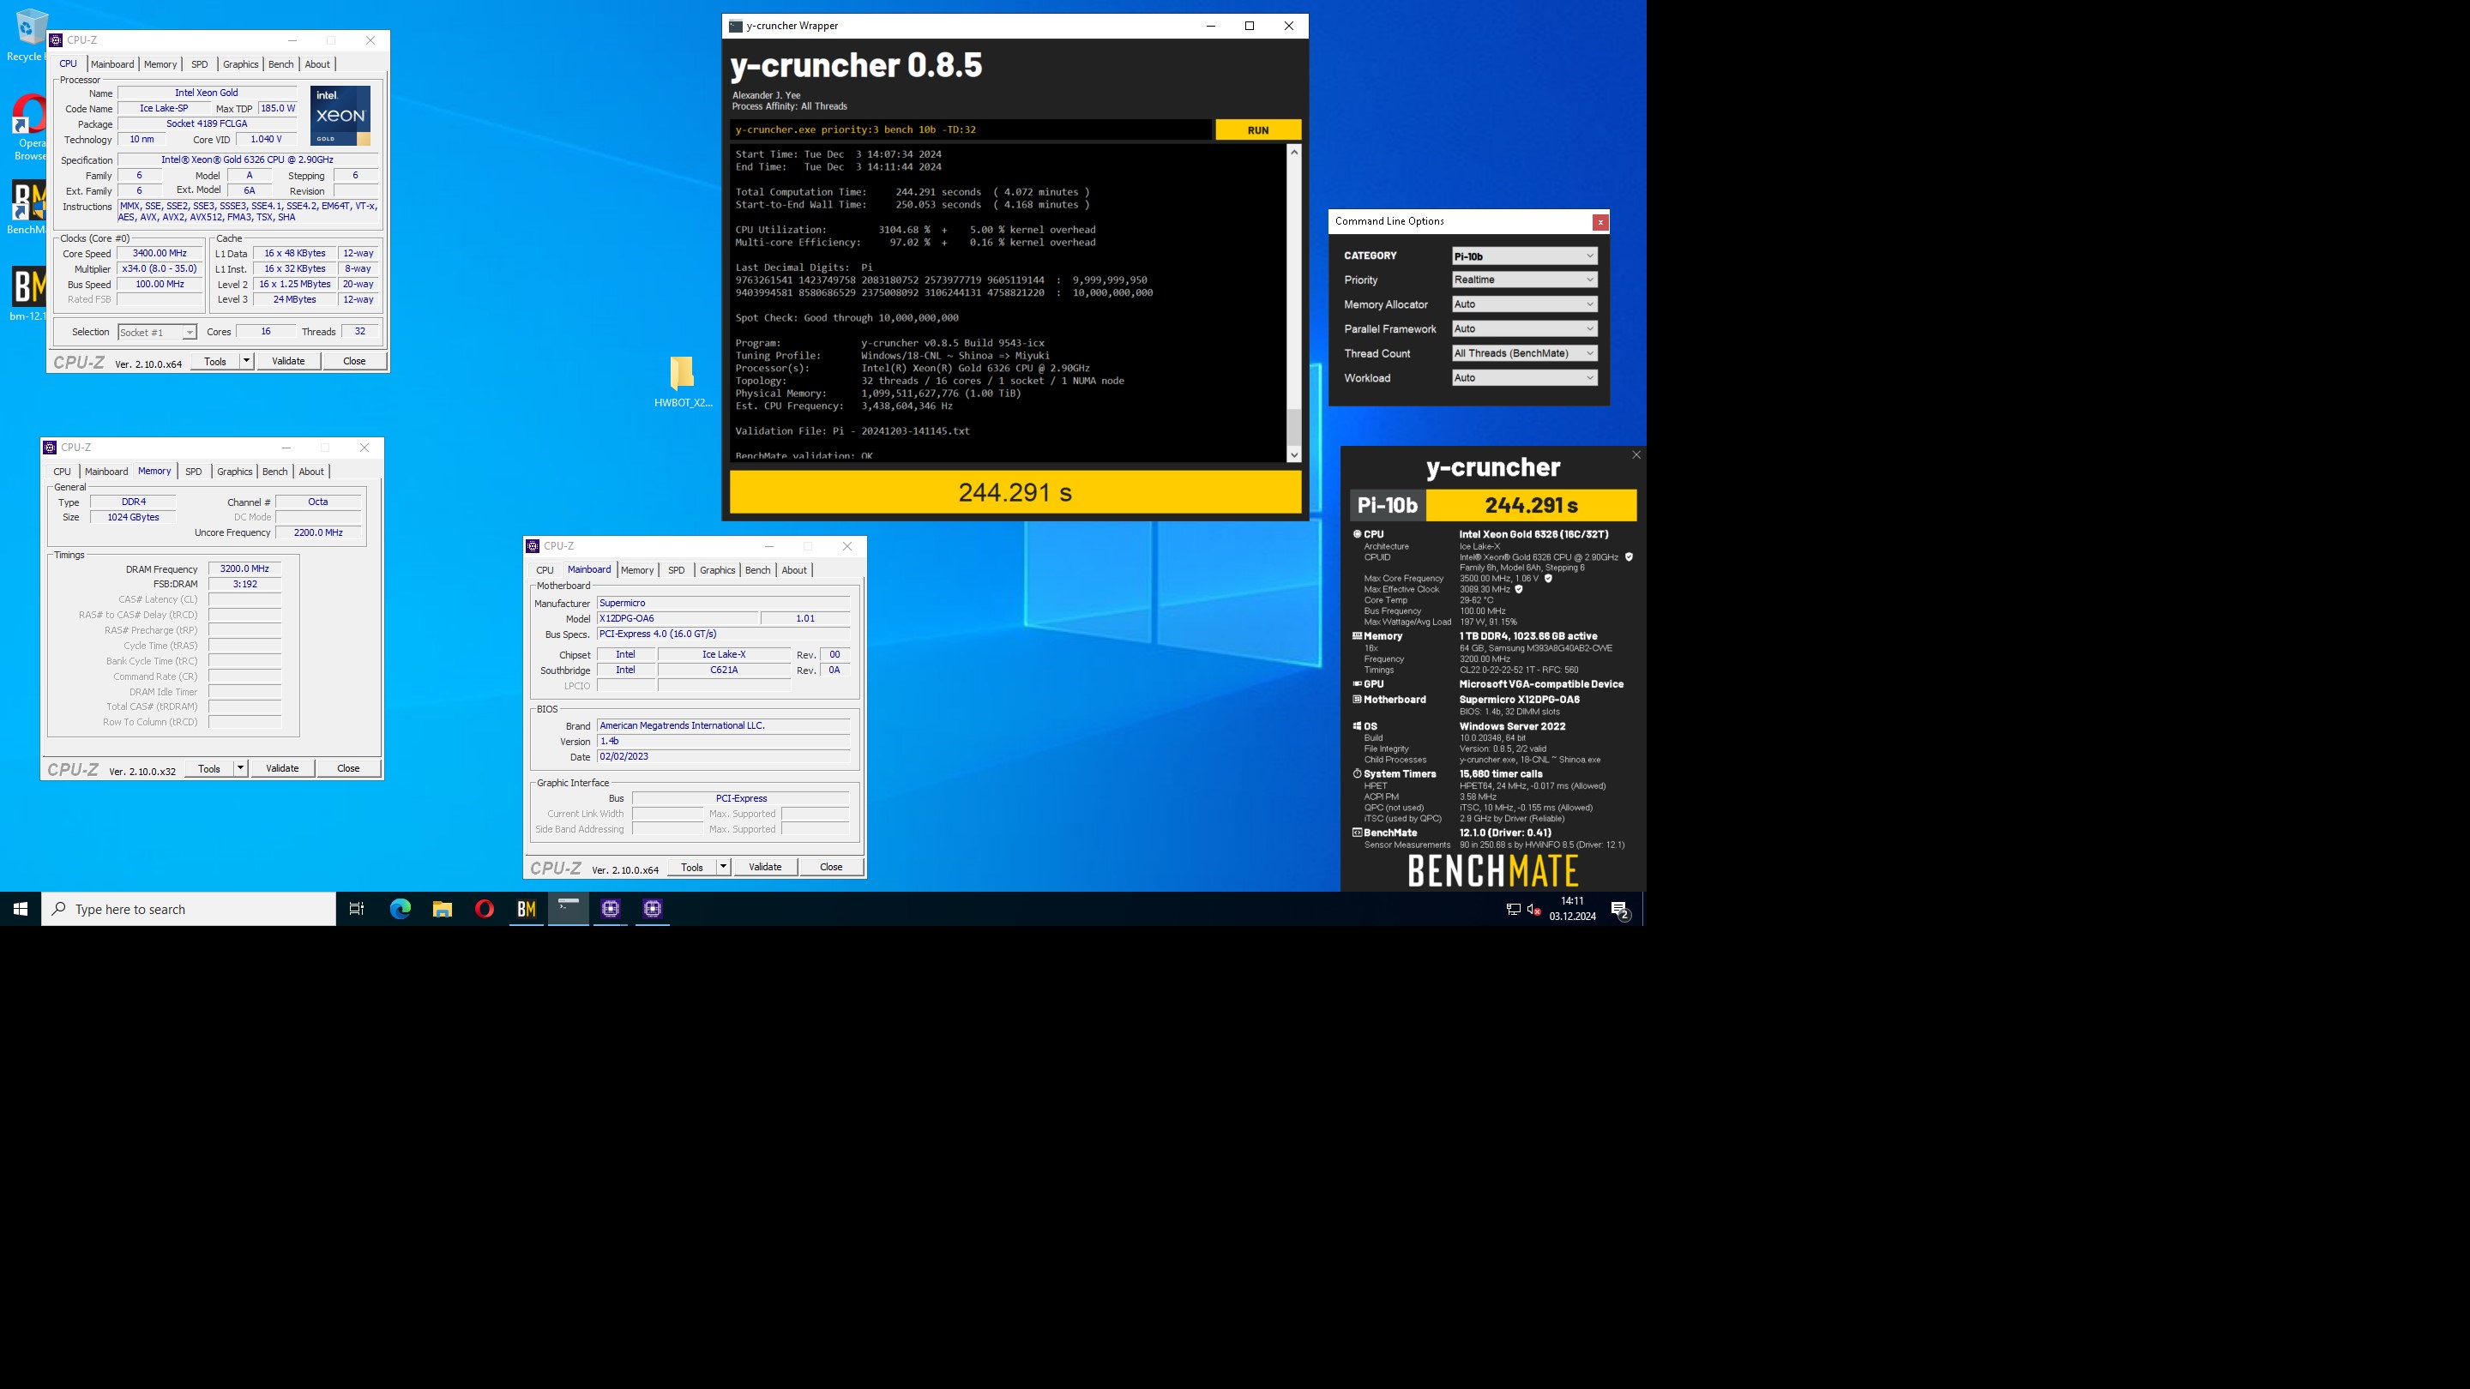
Task: Open File Explorer from the taskbar
Action: 442,909
